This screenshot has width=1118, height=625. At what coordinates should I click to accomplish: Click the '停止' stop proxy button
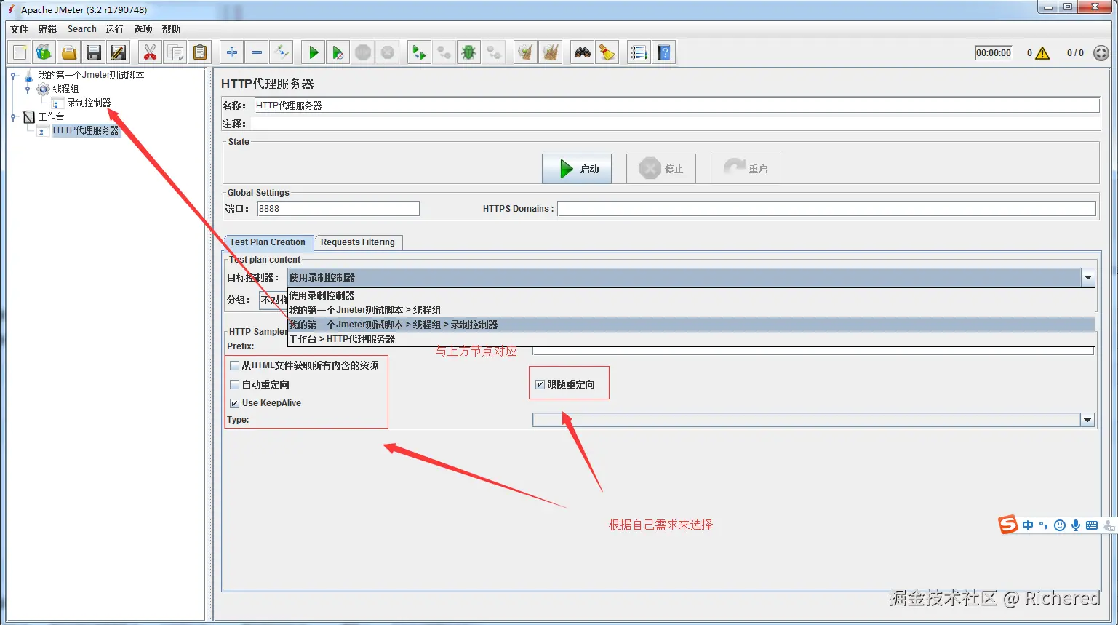pyautogui.click(x=661, y=169)
